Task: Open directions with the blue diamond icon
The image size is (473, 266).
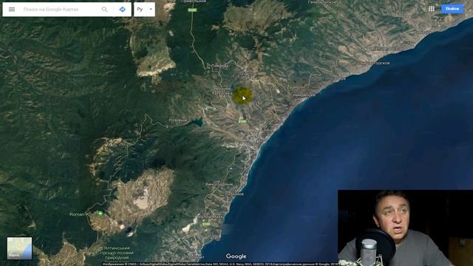Action: pyautogui.click(x=122, y=10)
